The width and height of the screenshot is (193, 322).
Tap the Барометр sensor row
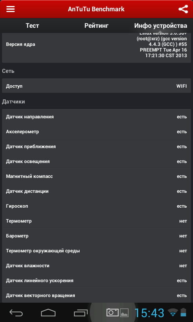click(96, 236)
